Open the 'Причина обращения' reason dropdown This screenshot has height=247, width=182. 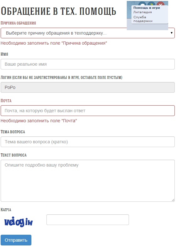coord(88,33)
